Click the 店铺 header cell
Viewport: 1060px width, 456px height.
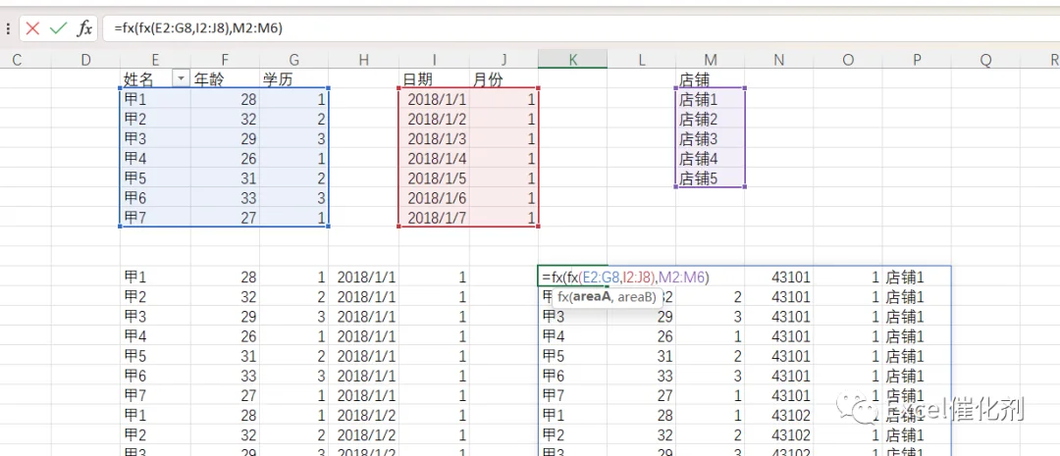710,79
